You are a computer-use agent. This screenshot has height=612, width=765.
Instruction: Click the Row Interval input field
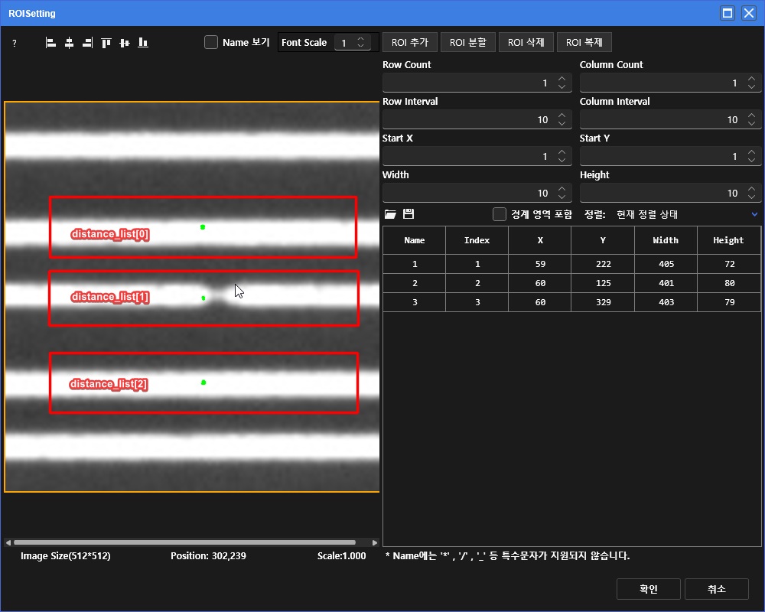467,119
